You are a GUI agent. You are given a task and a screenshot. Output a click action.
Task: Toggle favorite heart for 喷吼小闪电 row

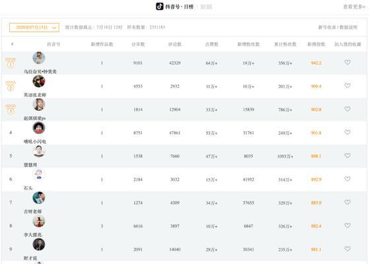347,132
